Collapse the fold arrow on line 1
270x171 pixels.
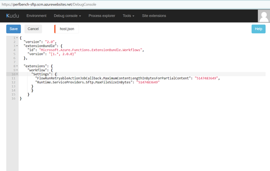pyautogui.click(x=17, y=38)
